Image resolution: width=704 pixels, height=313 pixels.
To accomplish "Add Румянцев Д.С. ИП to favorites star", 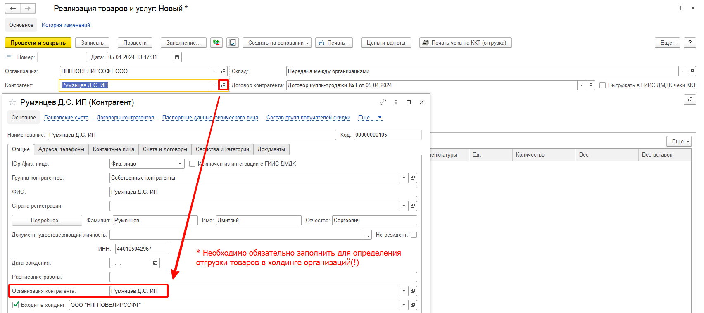I will tap(12, 102).
